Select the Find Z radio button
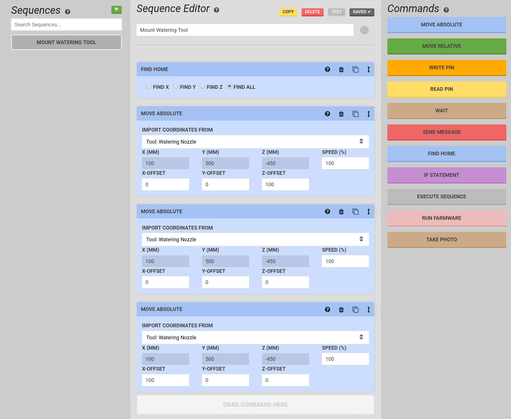 (203, 86)
